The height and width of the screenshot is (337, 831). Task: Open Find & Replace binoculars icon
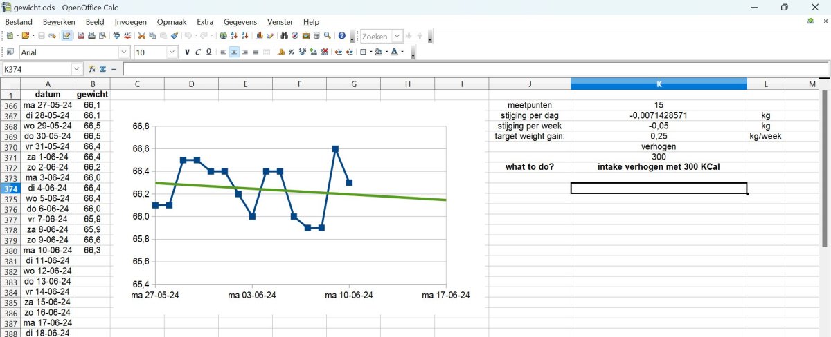tap(284, 36)
